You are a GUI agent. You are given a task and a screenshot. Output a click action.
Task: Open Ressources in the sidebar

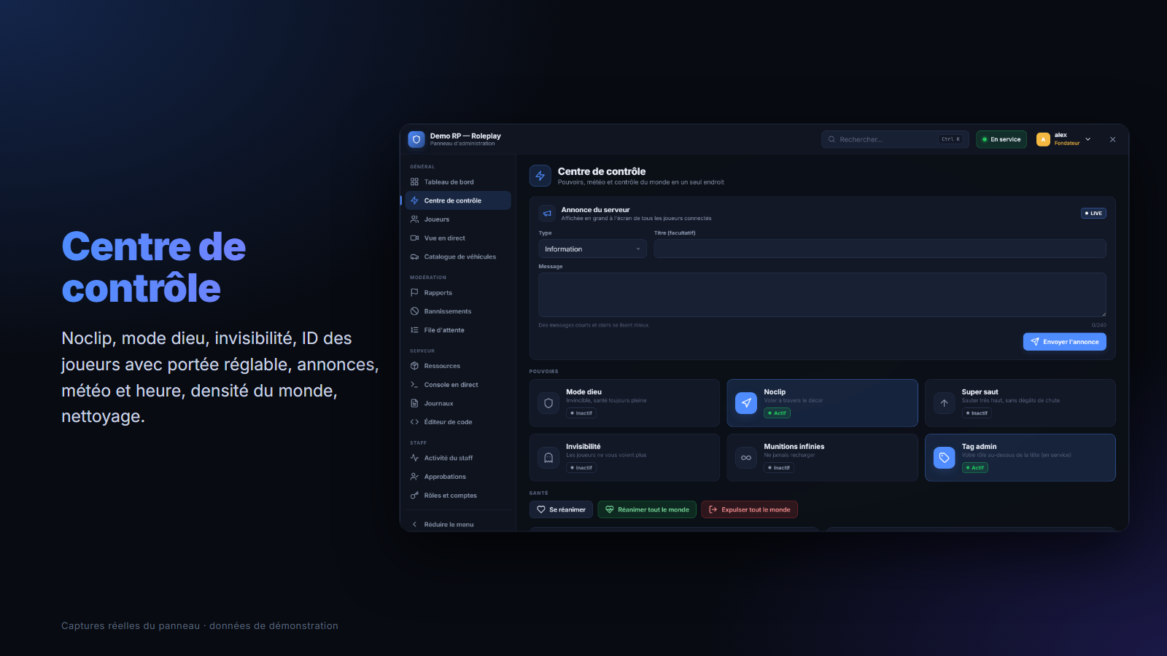point(458,366)
